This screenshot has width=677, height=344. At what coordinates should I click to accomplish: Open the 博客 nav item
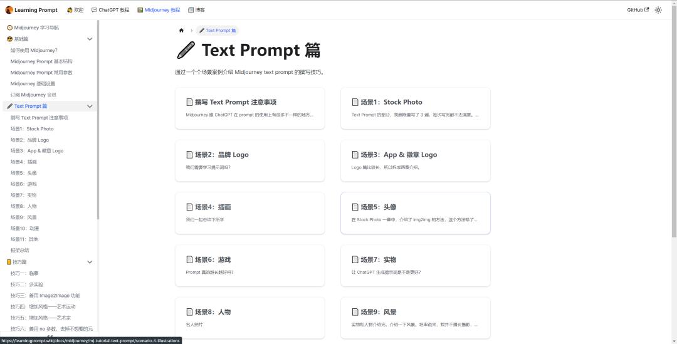[197, 10]
